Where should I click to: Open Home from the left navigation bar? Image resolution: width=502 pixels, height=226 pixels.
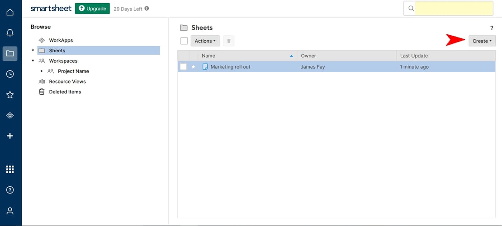tap(10, 12)
